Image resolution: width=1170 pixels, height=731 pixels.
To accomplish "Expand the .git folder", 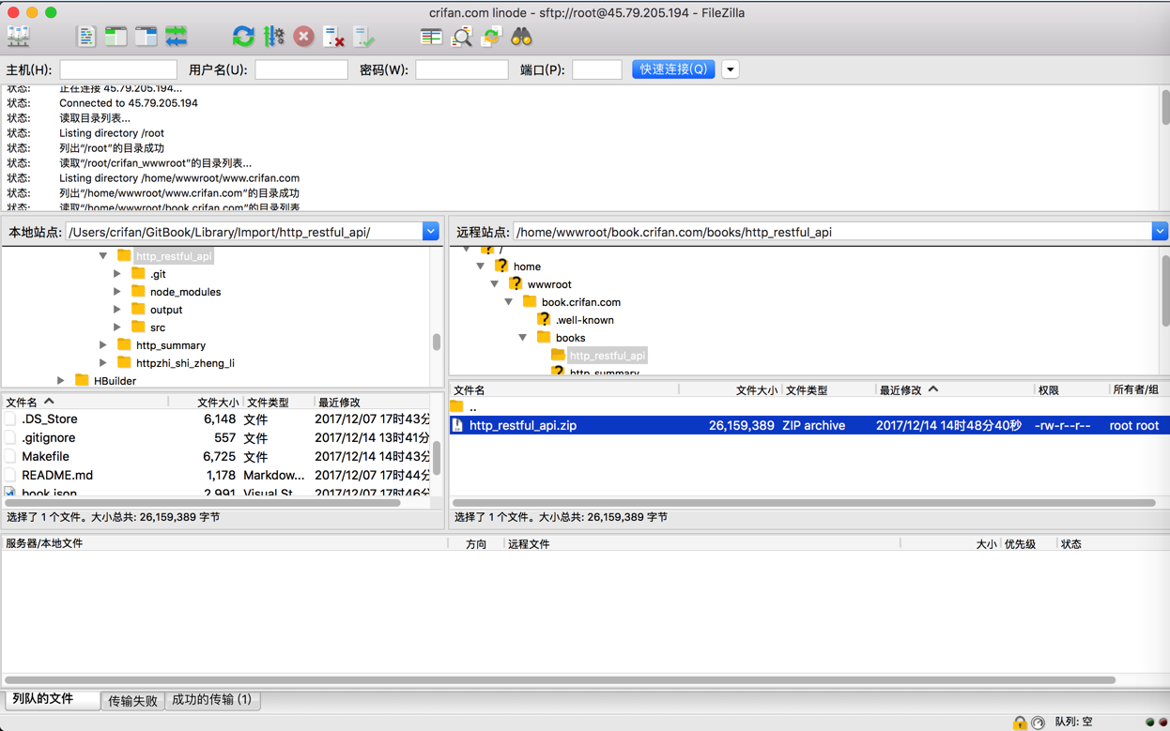I will click(x=117, y=274).
